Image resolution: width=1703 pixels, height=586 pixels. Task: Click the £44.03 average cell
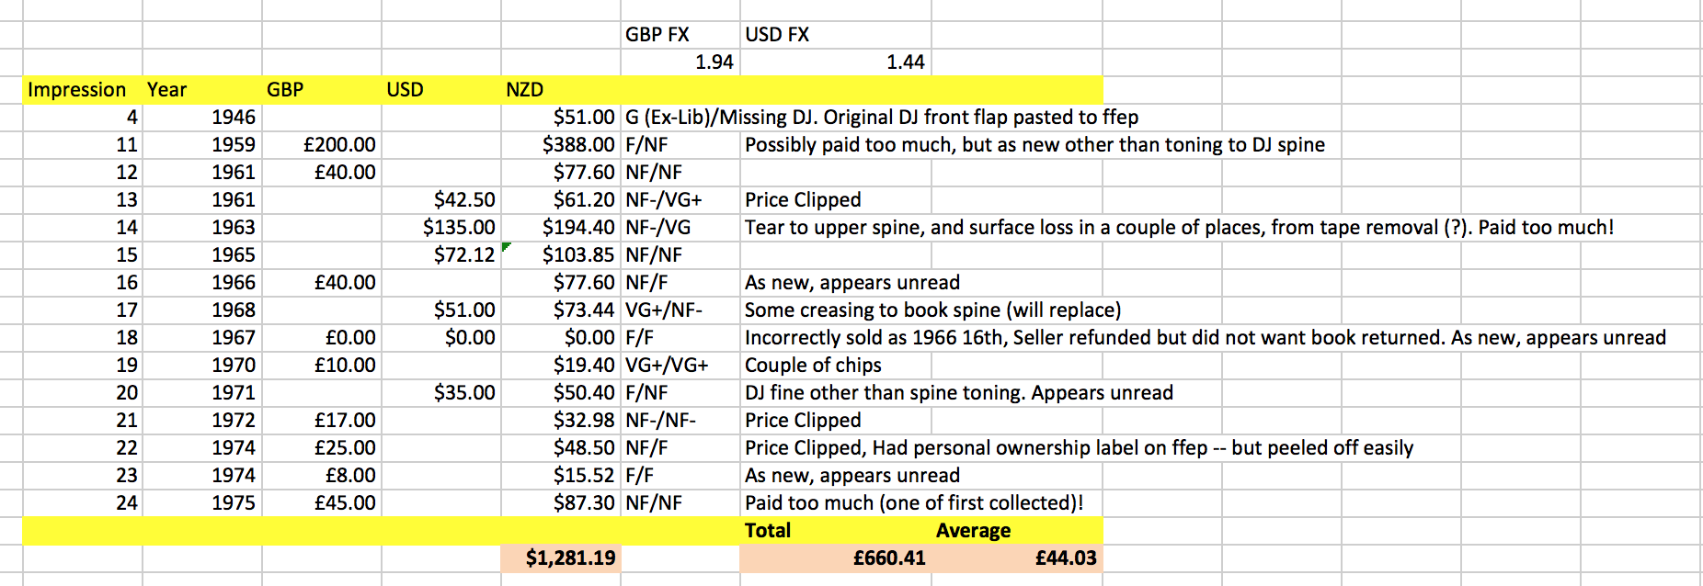[1017, 558]
